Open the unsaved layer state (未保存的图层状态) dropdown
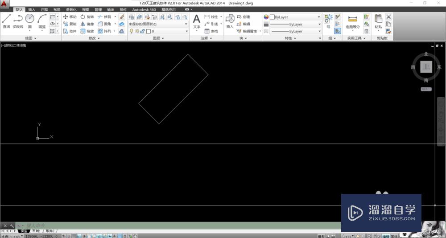Screen dimensions: 446x238 [158, 24]
